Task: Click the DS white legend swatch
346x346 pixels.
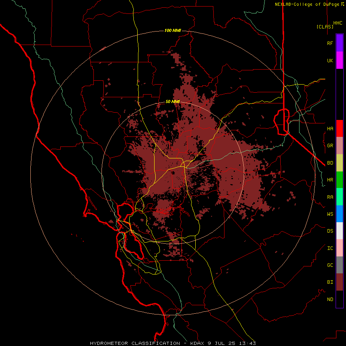Action: (x=339, y=231)
